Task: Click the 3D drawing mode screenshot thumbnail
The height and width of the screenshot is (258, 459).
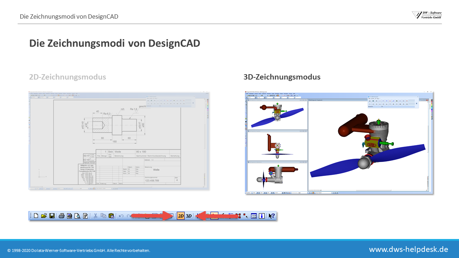Action: [x=339, y=143]
